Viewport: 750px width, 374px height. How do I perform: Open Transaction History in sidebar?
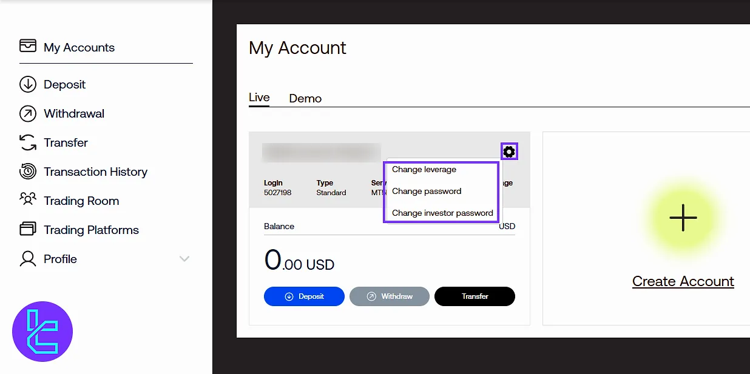point(95,172)
